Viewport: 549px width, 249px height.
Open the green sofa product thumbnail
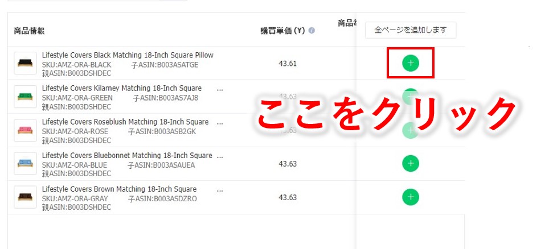point(25,97)
